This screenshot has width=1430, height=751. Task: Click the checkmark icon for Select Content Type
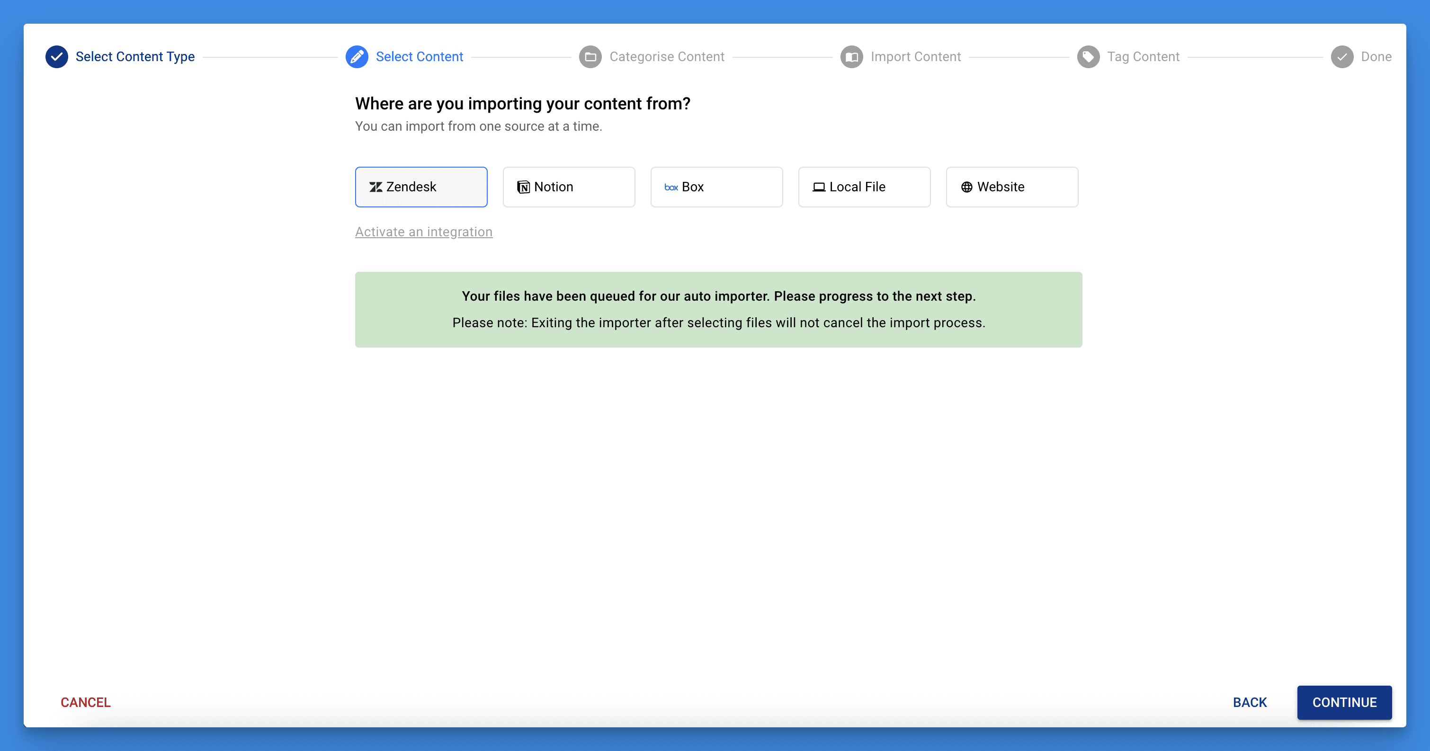57,57
